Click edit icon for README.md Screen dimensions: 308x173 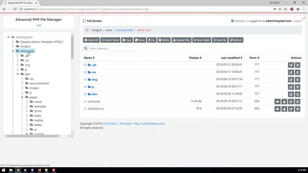291,109
